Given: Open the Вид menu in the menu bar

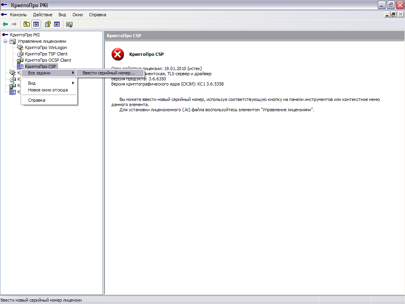Looking at the screenshot, I should coord(62,15).
